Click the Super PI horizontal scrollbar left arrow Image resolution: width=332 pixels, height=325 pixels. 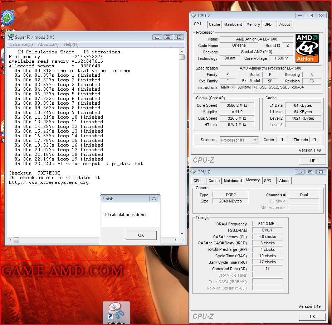pos(10,240)
